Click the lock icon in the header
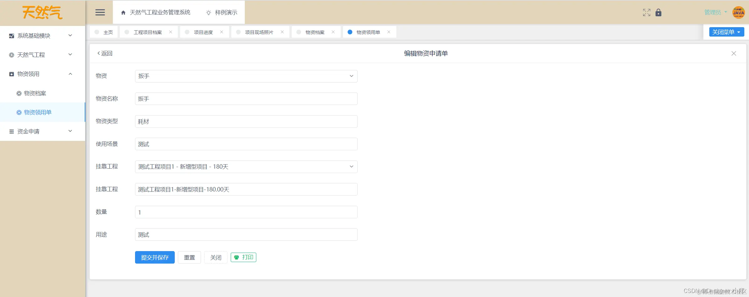The width and height of the screenshot is (749, 297). coord(658,12)
